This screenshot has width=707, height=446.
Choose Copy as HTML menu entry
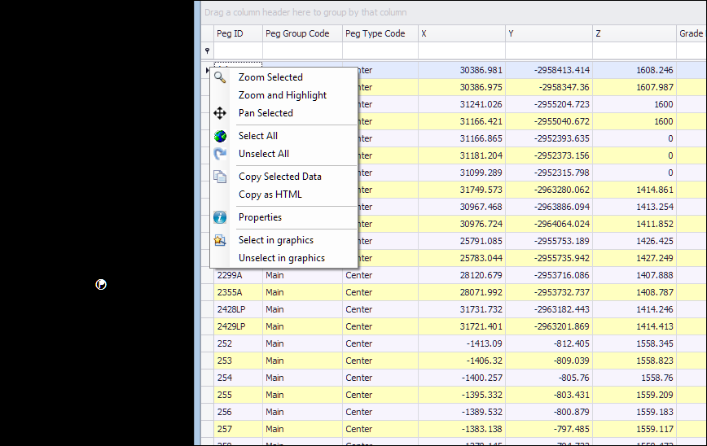coord(270,195)
